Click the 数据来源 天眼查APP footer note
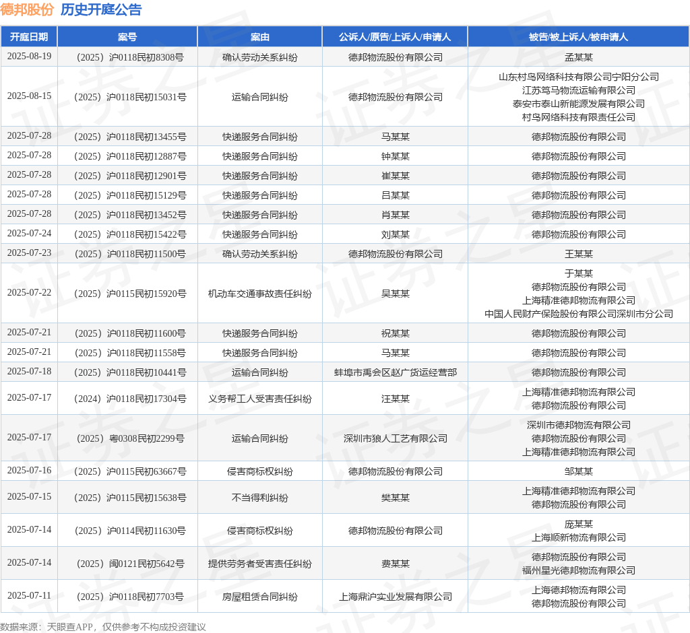690x633 pixels. pos(102,626)
